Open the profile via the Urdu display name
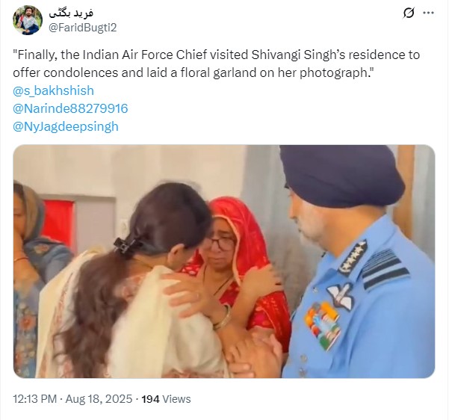This screenshot has height=420, width=449. pyautogui.click(x=71, y=13)
